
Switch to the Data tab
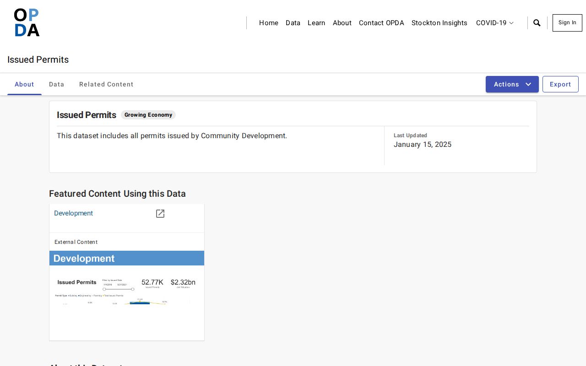point(57,84)
